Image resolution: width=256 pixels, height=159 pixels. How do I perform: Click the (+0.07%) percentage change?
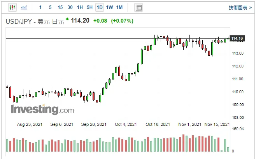122,21
